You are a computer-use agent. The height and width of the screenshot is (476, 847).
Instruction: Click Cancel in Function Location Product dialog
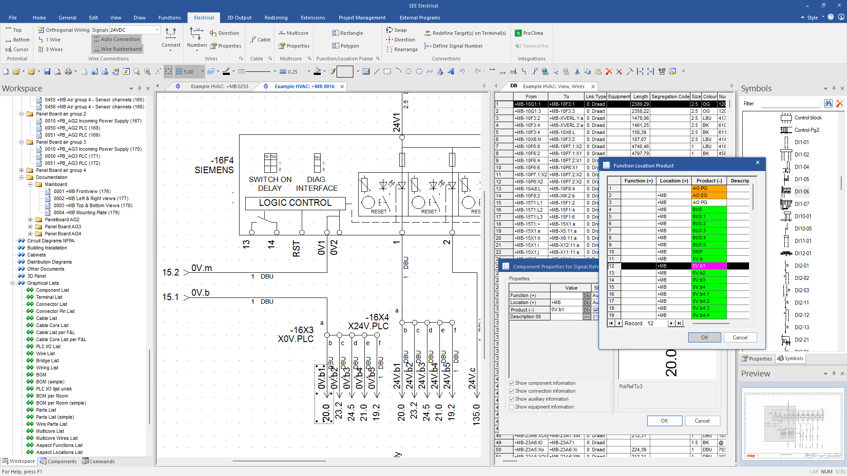click(x=739, y=337)
